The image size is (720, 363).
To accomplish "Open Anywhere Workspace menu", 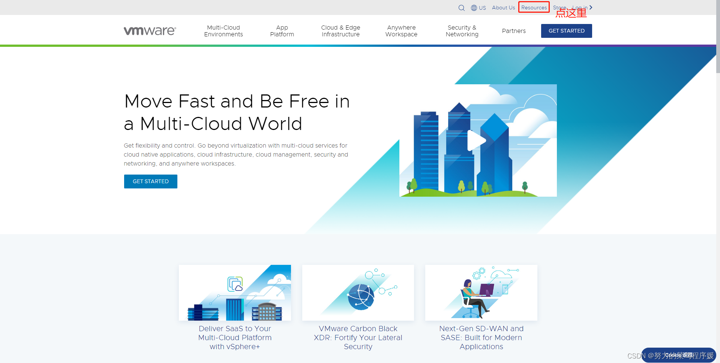I will (401, 31).
